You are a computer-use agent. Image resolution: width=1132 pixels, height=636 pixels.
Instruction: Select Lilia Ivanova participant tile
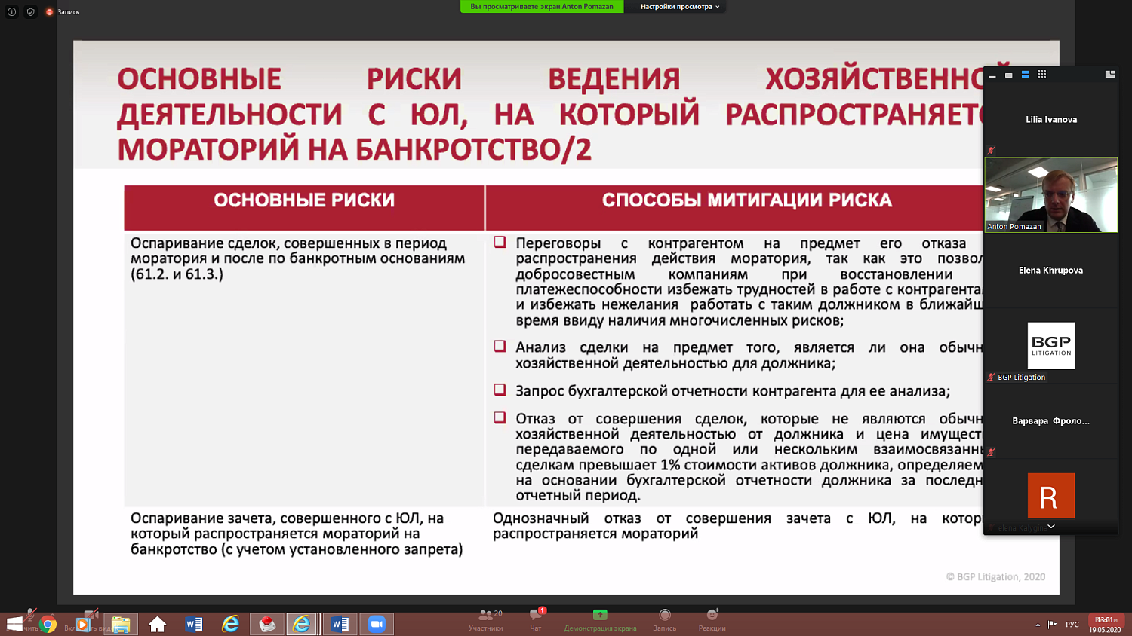1051,119
